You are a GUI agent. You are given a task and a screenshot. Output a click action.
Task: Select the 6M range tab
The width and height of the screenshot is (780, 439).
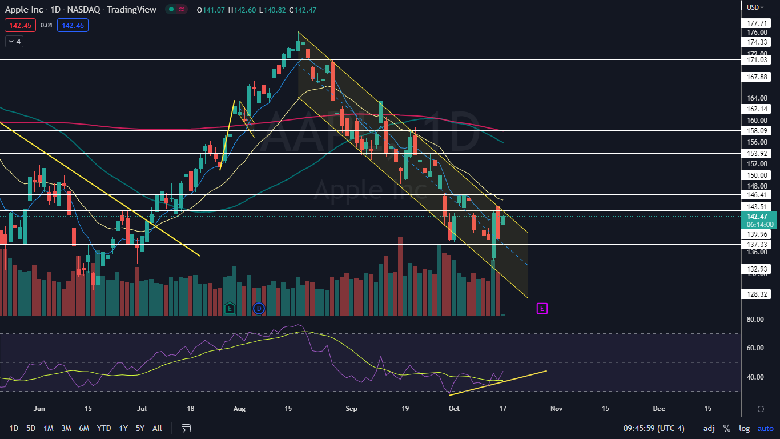point(84,428)
